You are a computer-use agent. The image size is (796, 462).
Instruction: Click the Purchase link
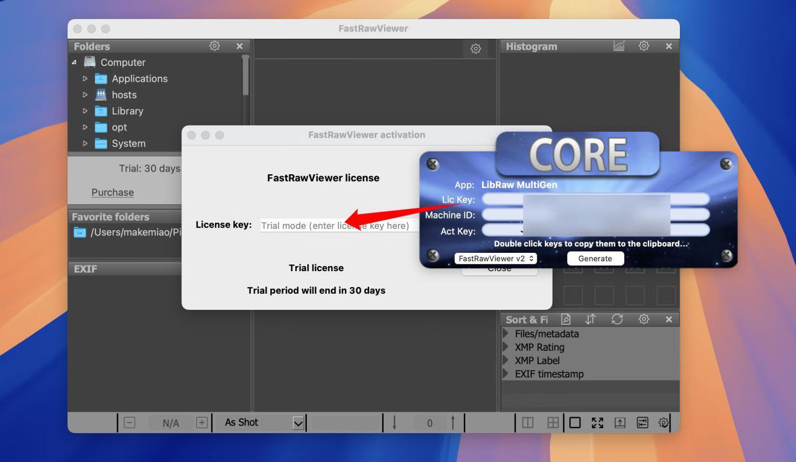pos(112,192)
